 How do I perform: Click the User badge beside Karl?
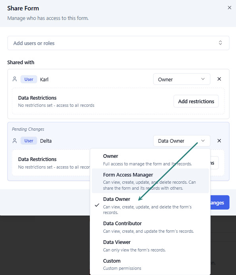[29, 79]
